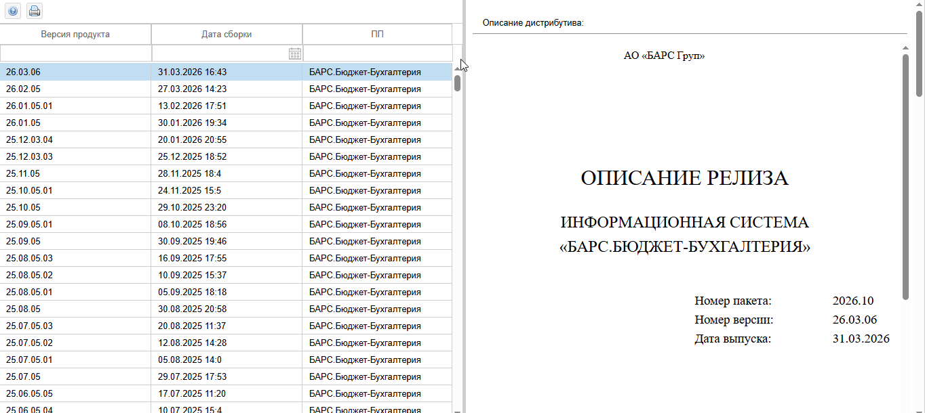Select version row 25.10.05

coord(226,207)
